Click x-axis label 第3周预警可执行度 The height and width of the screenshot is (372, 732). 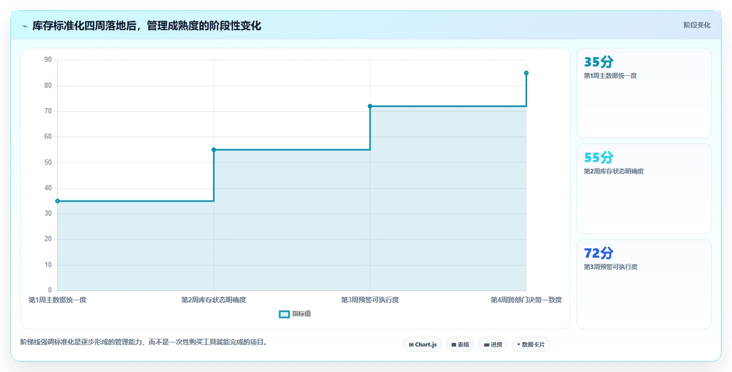pyautogui.click(x=370, y=300)
